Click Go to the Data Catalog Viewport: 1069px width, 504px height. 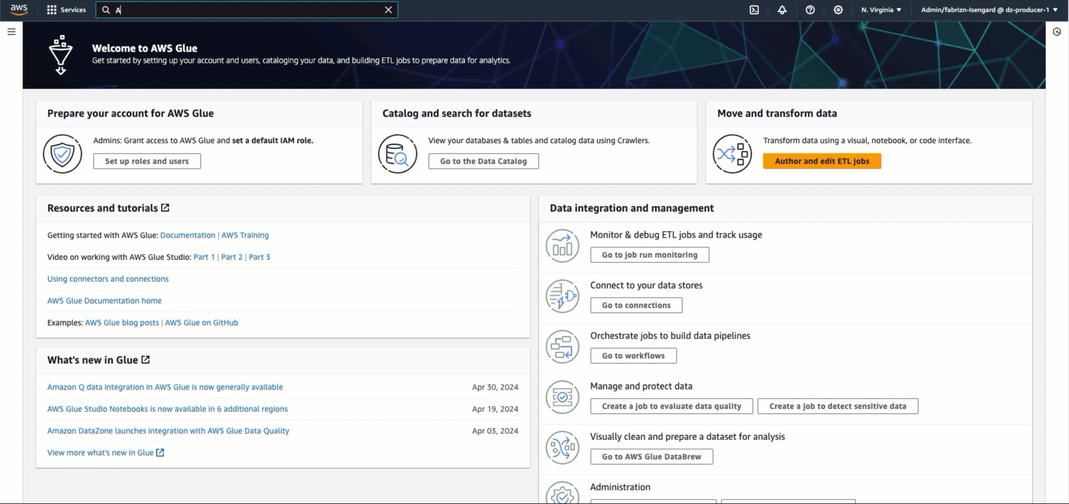click(483, 161)
